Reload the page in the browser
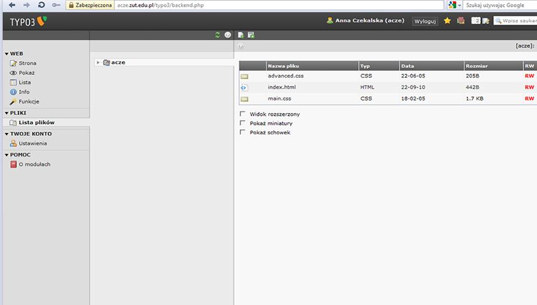The width and height of the screenshot is (537, 305). tap(41, 5)
